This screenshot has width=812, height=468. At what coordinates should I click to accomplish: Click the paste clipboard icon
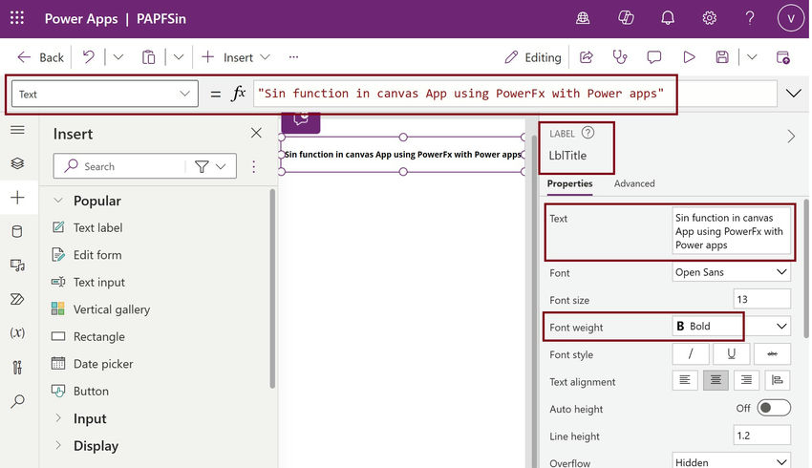(149, 57)
